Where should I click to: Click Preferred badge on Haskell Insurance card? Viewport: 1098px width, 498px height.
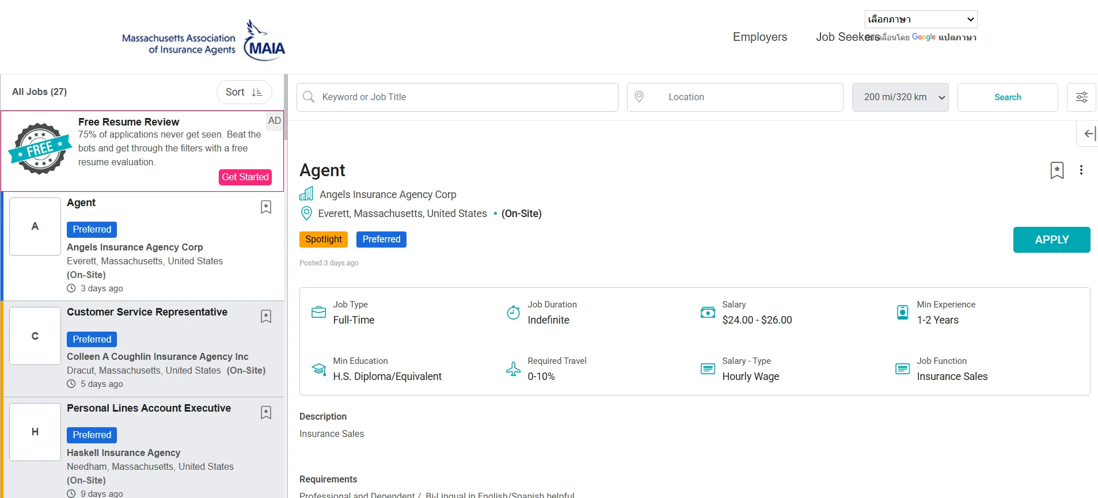click(92, 435)
